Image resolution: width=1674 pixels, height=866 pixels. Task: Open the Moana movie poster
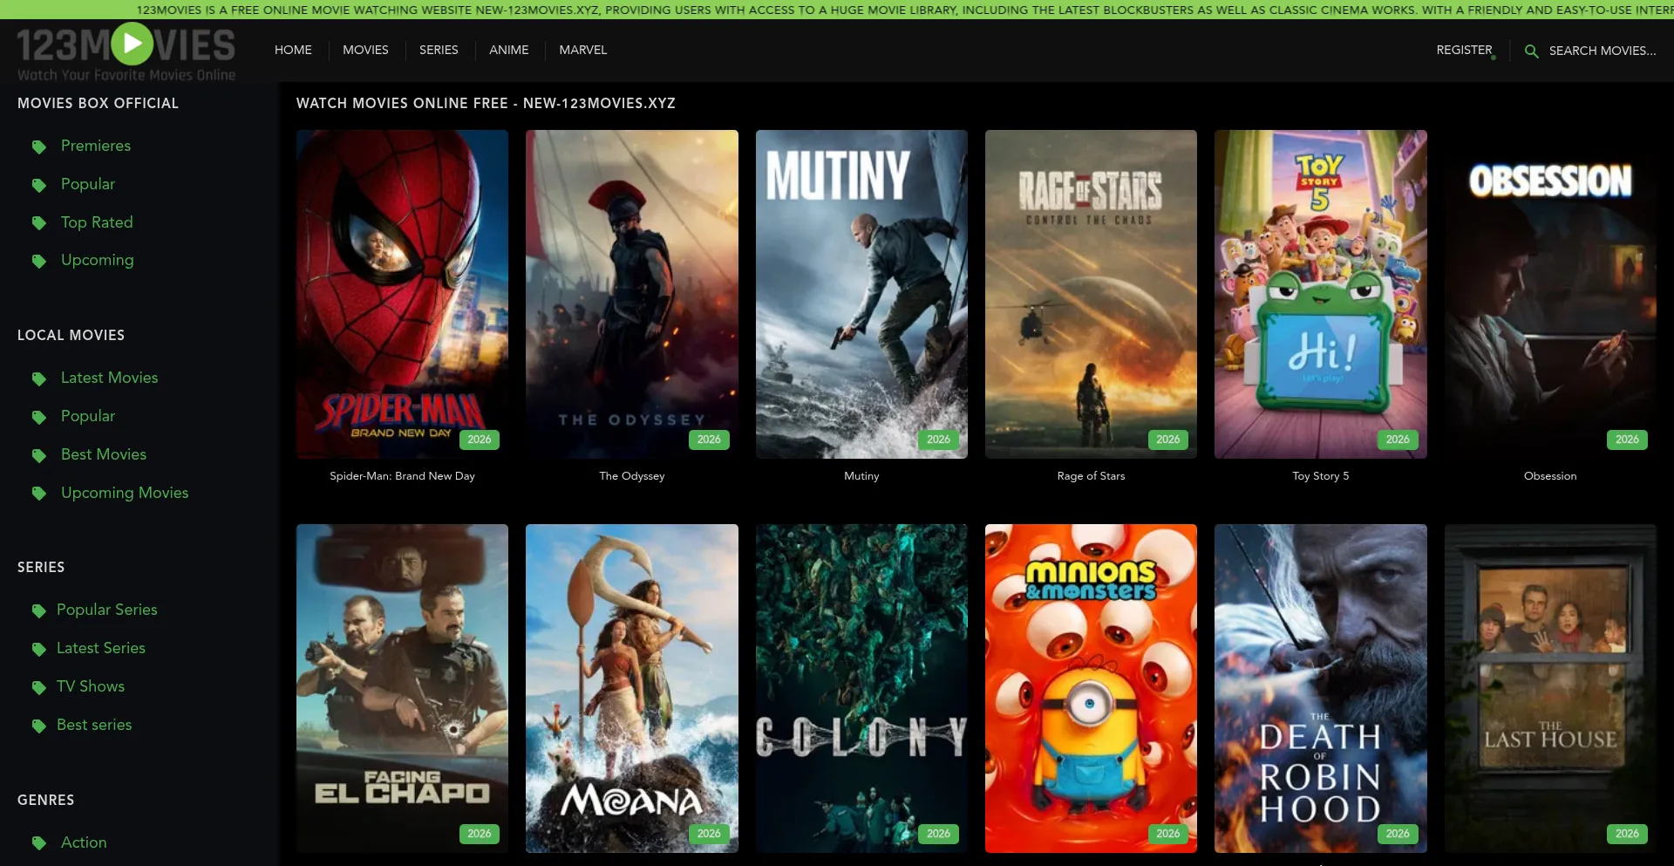coord(632,688)
